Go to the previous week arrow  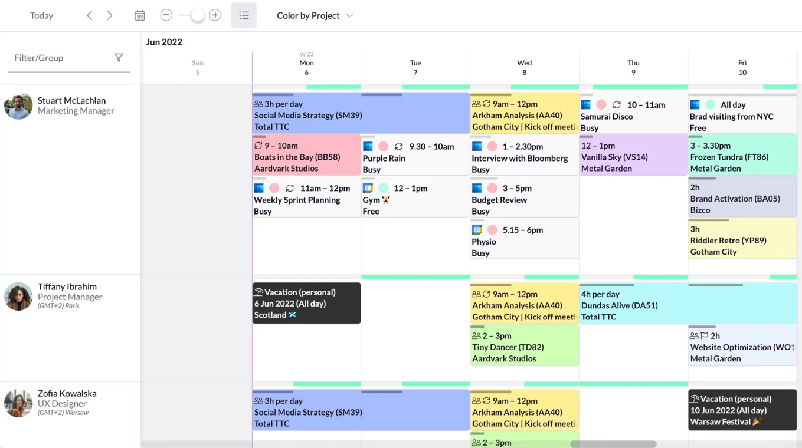90,16
